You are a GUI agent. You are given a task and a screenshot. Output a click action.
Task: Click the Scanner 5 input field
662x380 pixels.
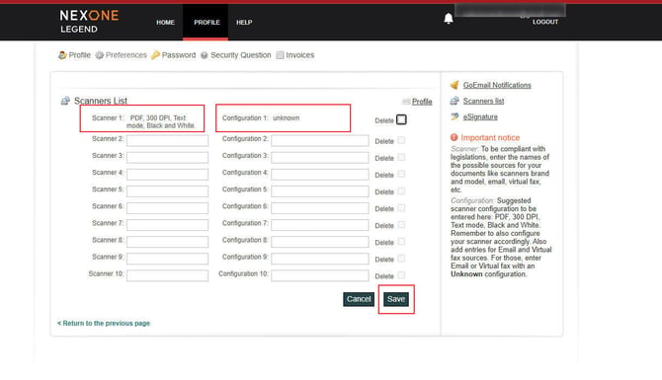pyautogui.click(x=167, y=191)
